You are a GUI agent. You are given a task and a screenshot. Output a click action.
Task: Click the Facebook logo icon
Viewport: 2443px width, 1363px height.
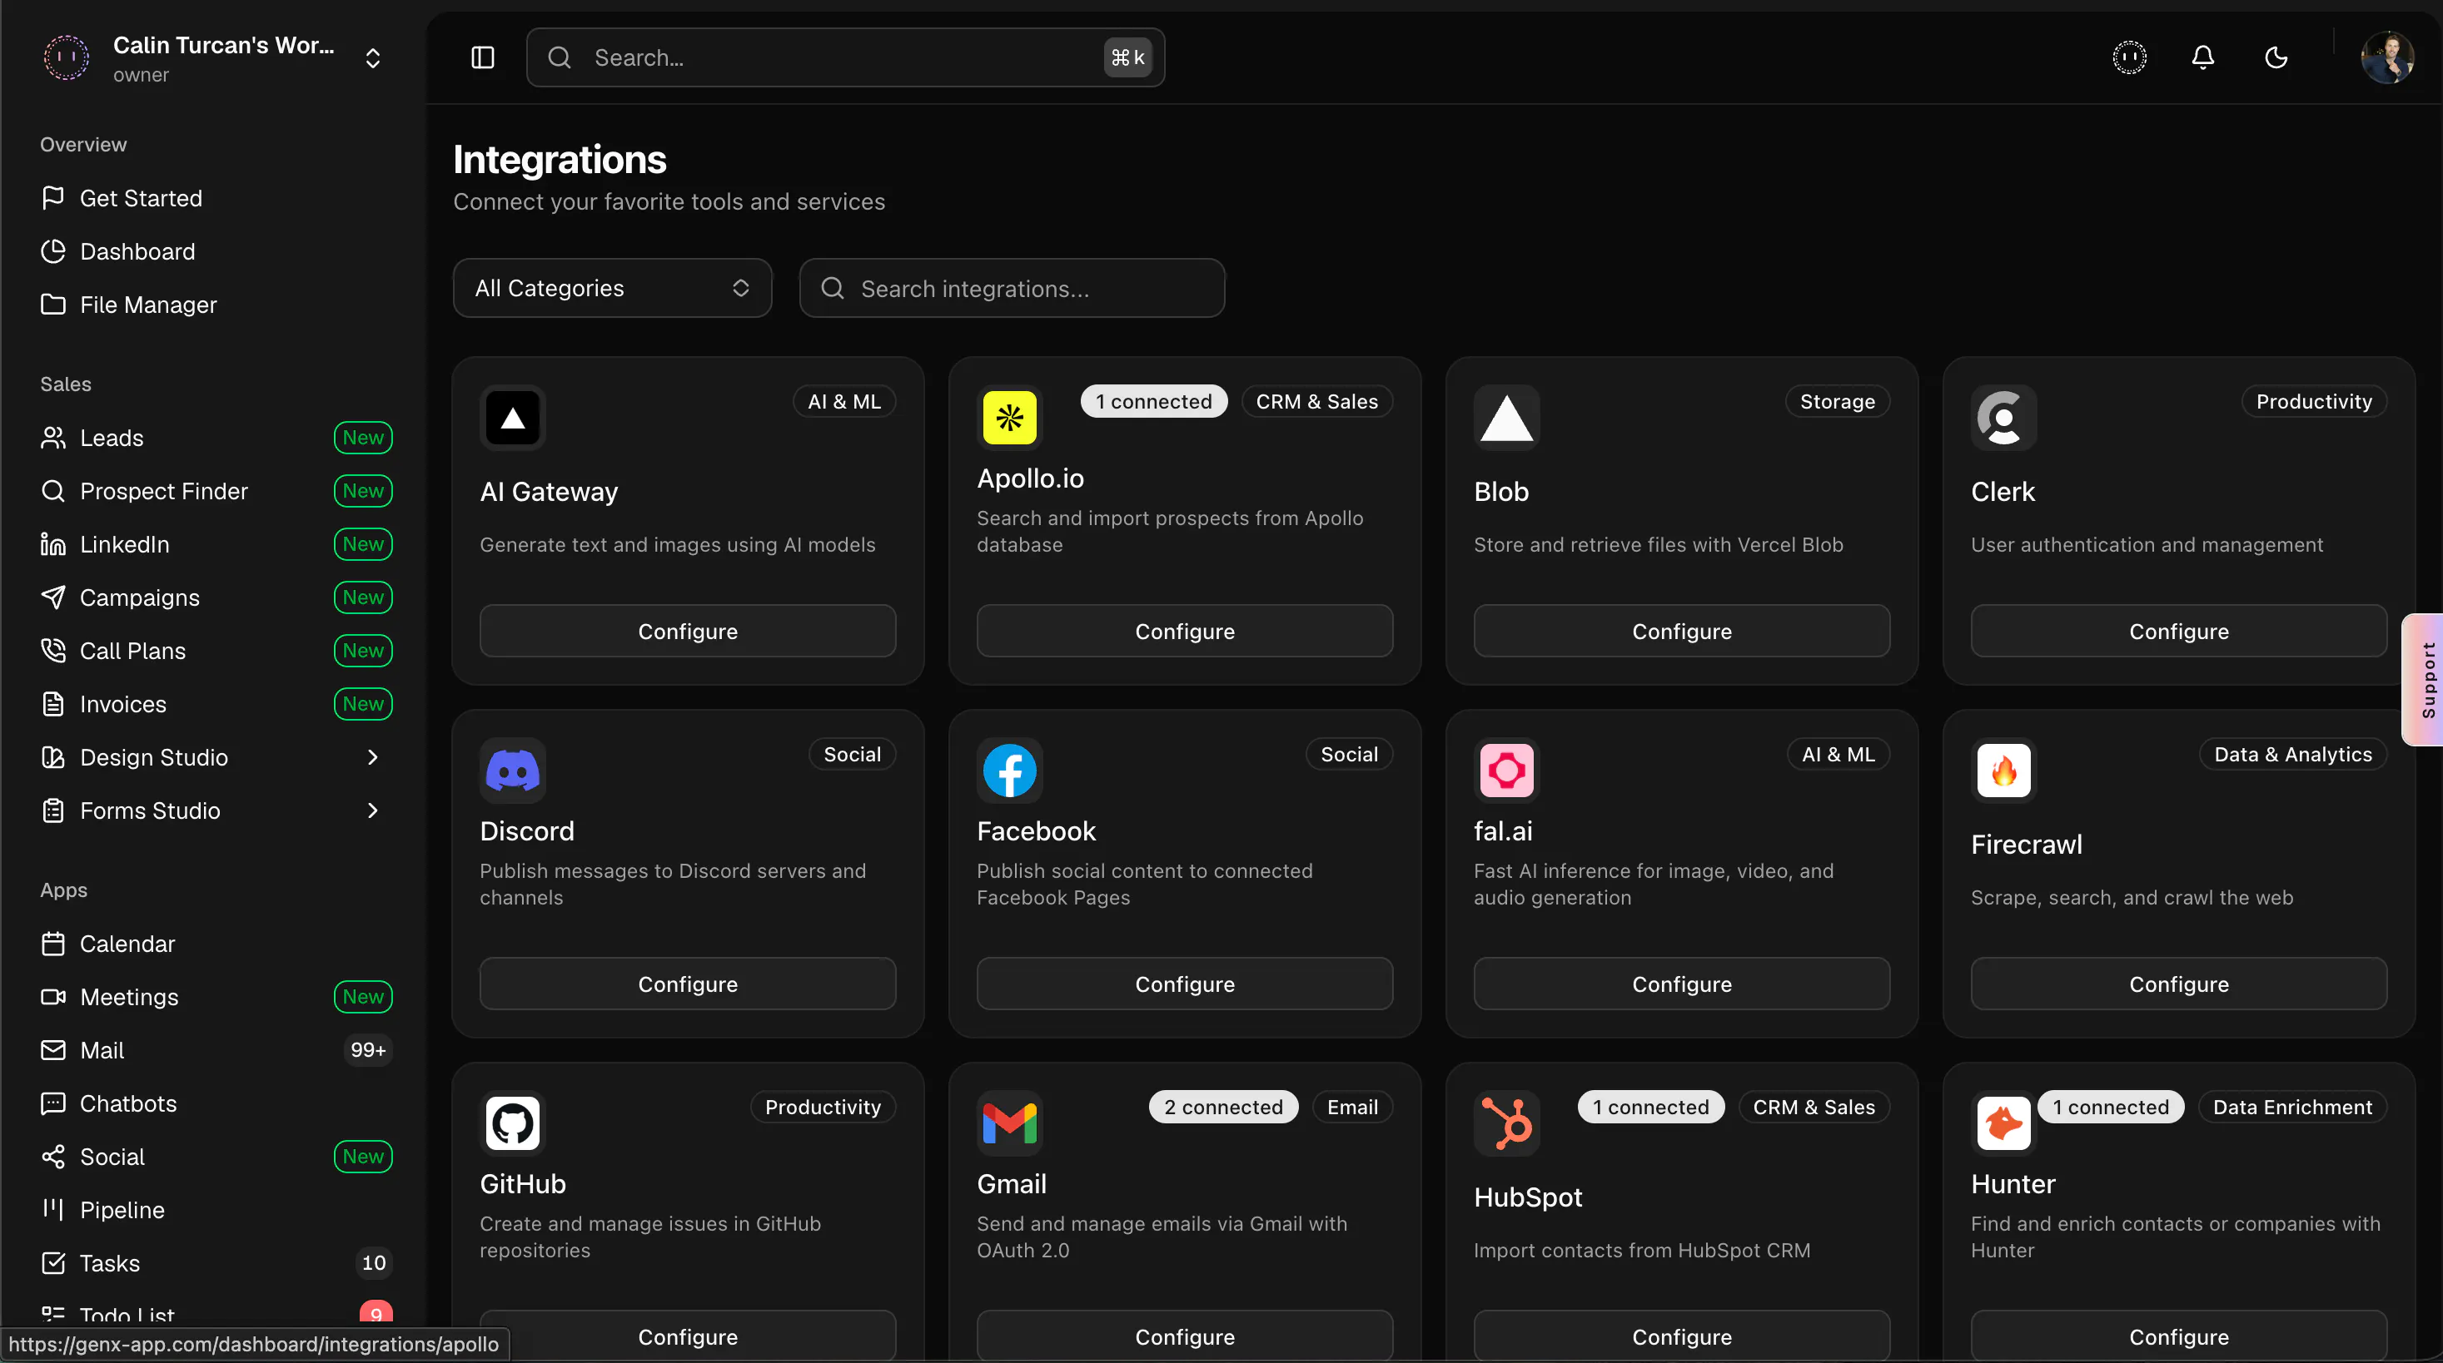[1010, 770]
